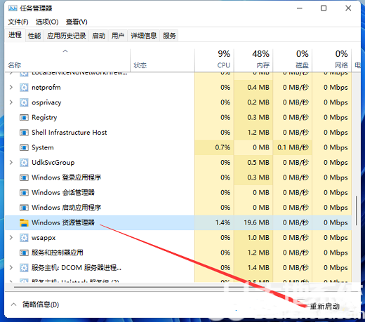Screen dimensions: 365x322
Task: Switch to the 服务 tab
Action: (169, 36)
